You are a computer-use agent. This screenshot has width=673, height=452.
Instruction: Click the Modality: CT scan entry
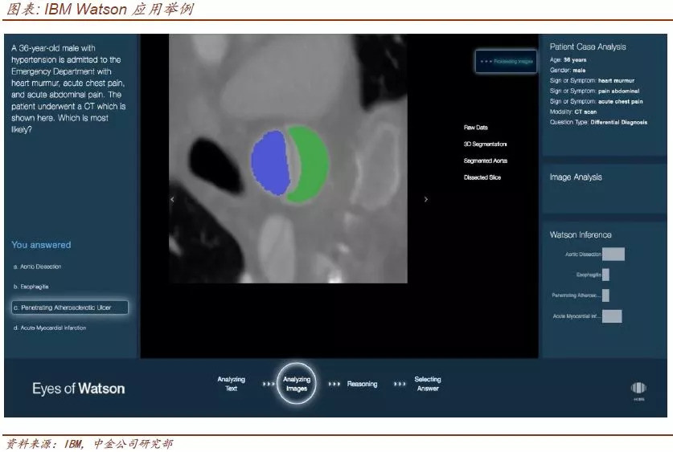573,112
